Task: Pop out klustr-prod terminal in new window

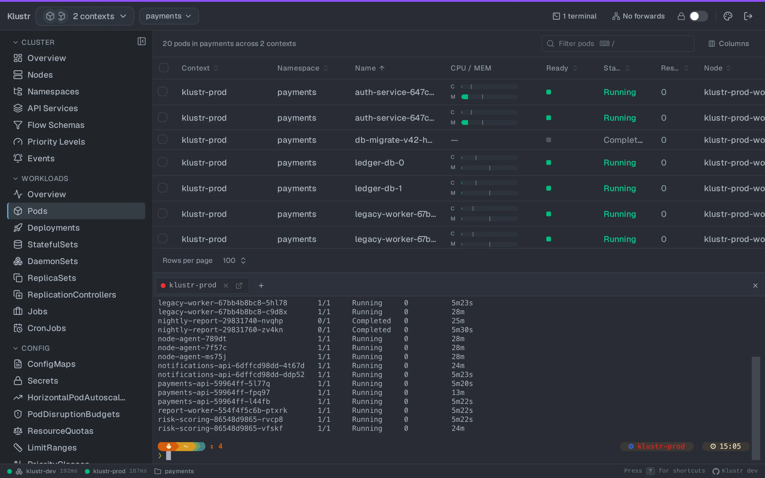Action: [239, 286]
